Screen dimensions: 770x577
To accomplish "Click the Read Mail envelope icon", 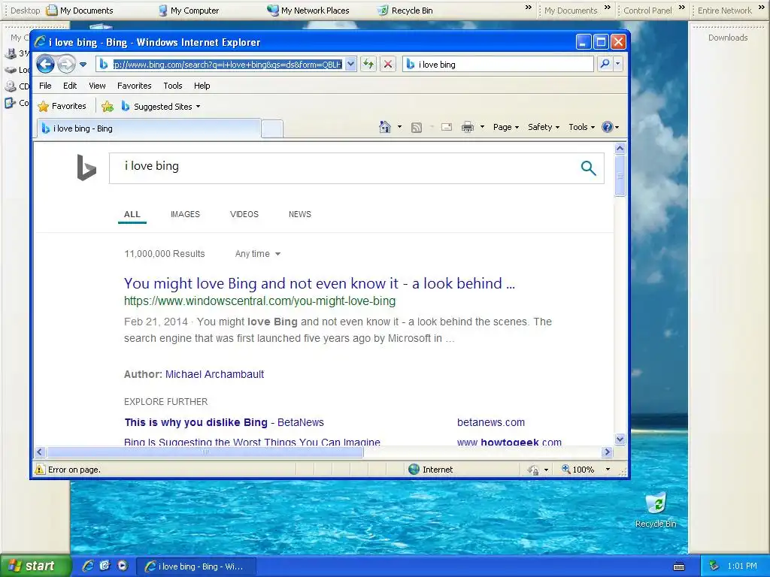I will point(447,127).
